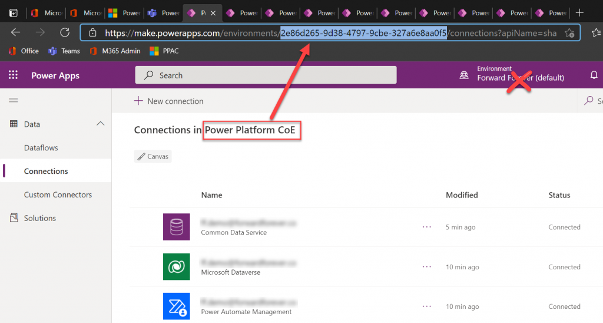Click the Power Apps header title

(x=55, y=75)
